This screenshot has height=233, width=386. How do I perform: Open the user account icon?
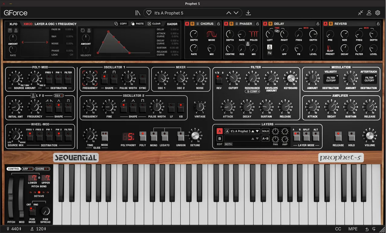pyautogui.click(x=369, y=13)
